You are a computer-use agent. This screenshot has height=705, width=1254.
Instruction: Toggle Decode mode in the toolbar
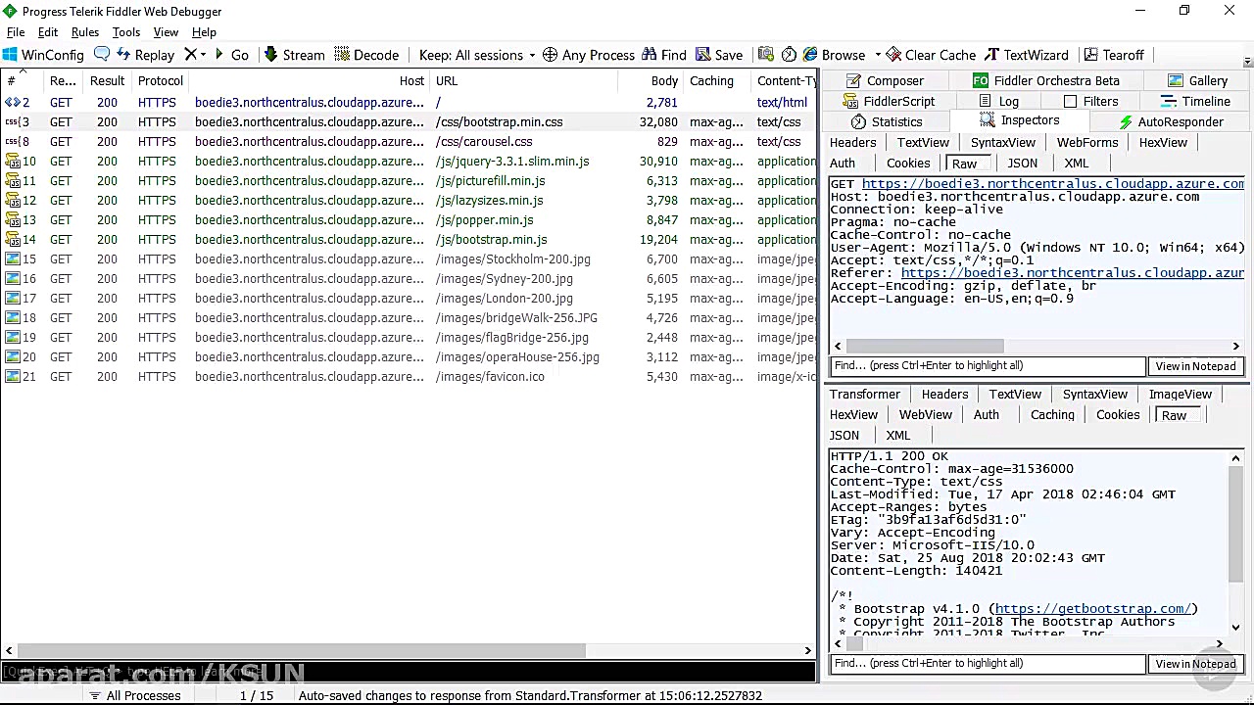[x=368, y=55]
